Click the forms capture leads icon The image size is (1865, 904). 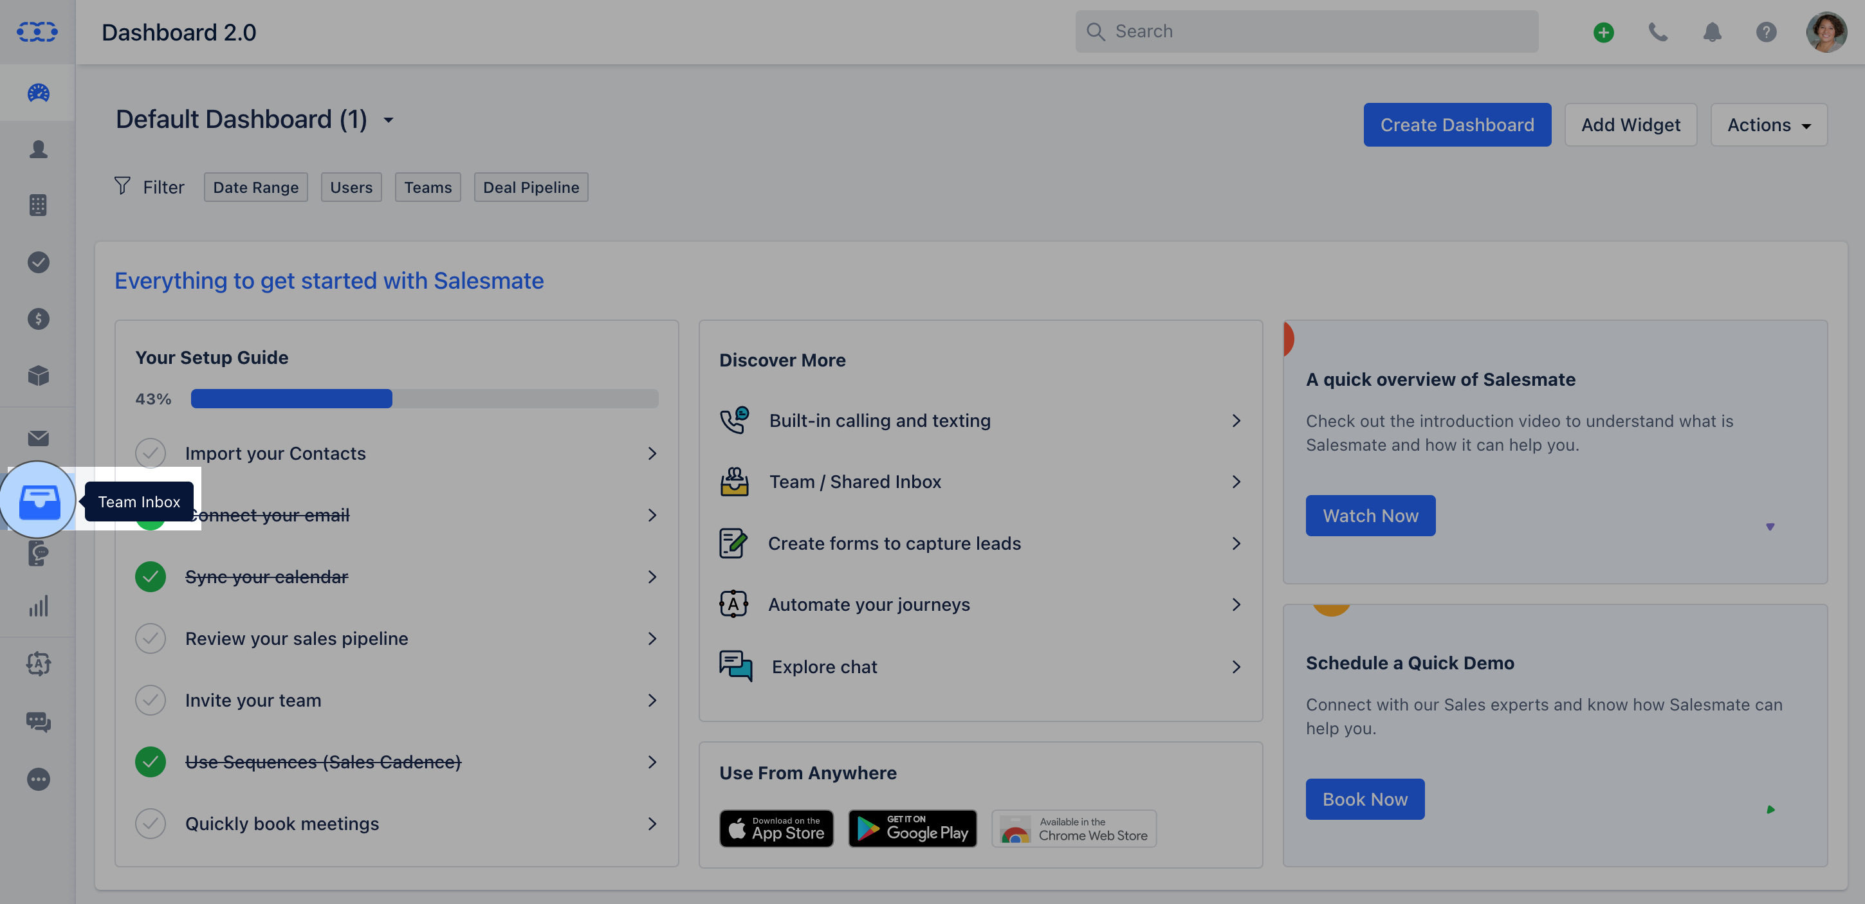pos(733,543)
